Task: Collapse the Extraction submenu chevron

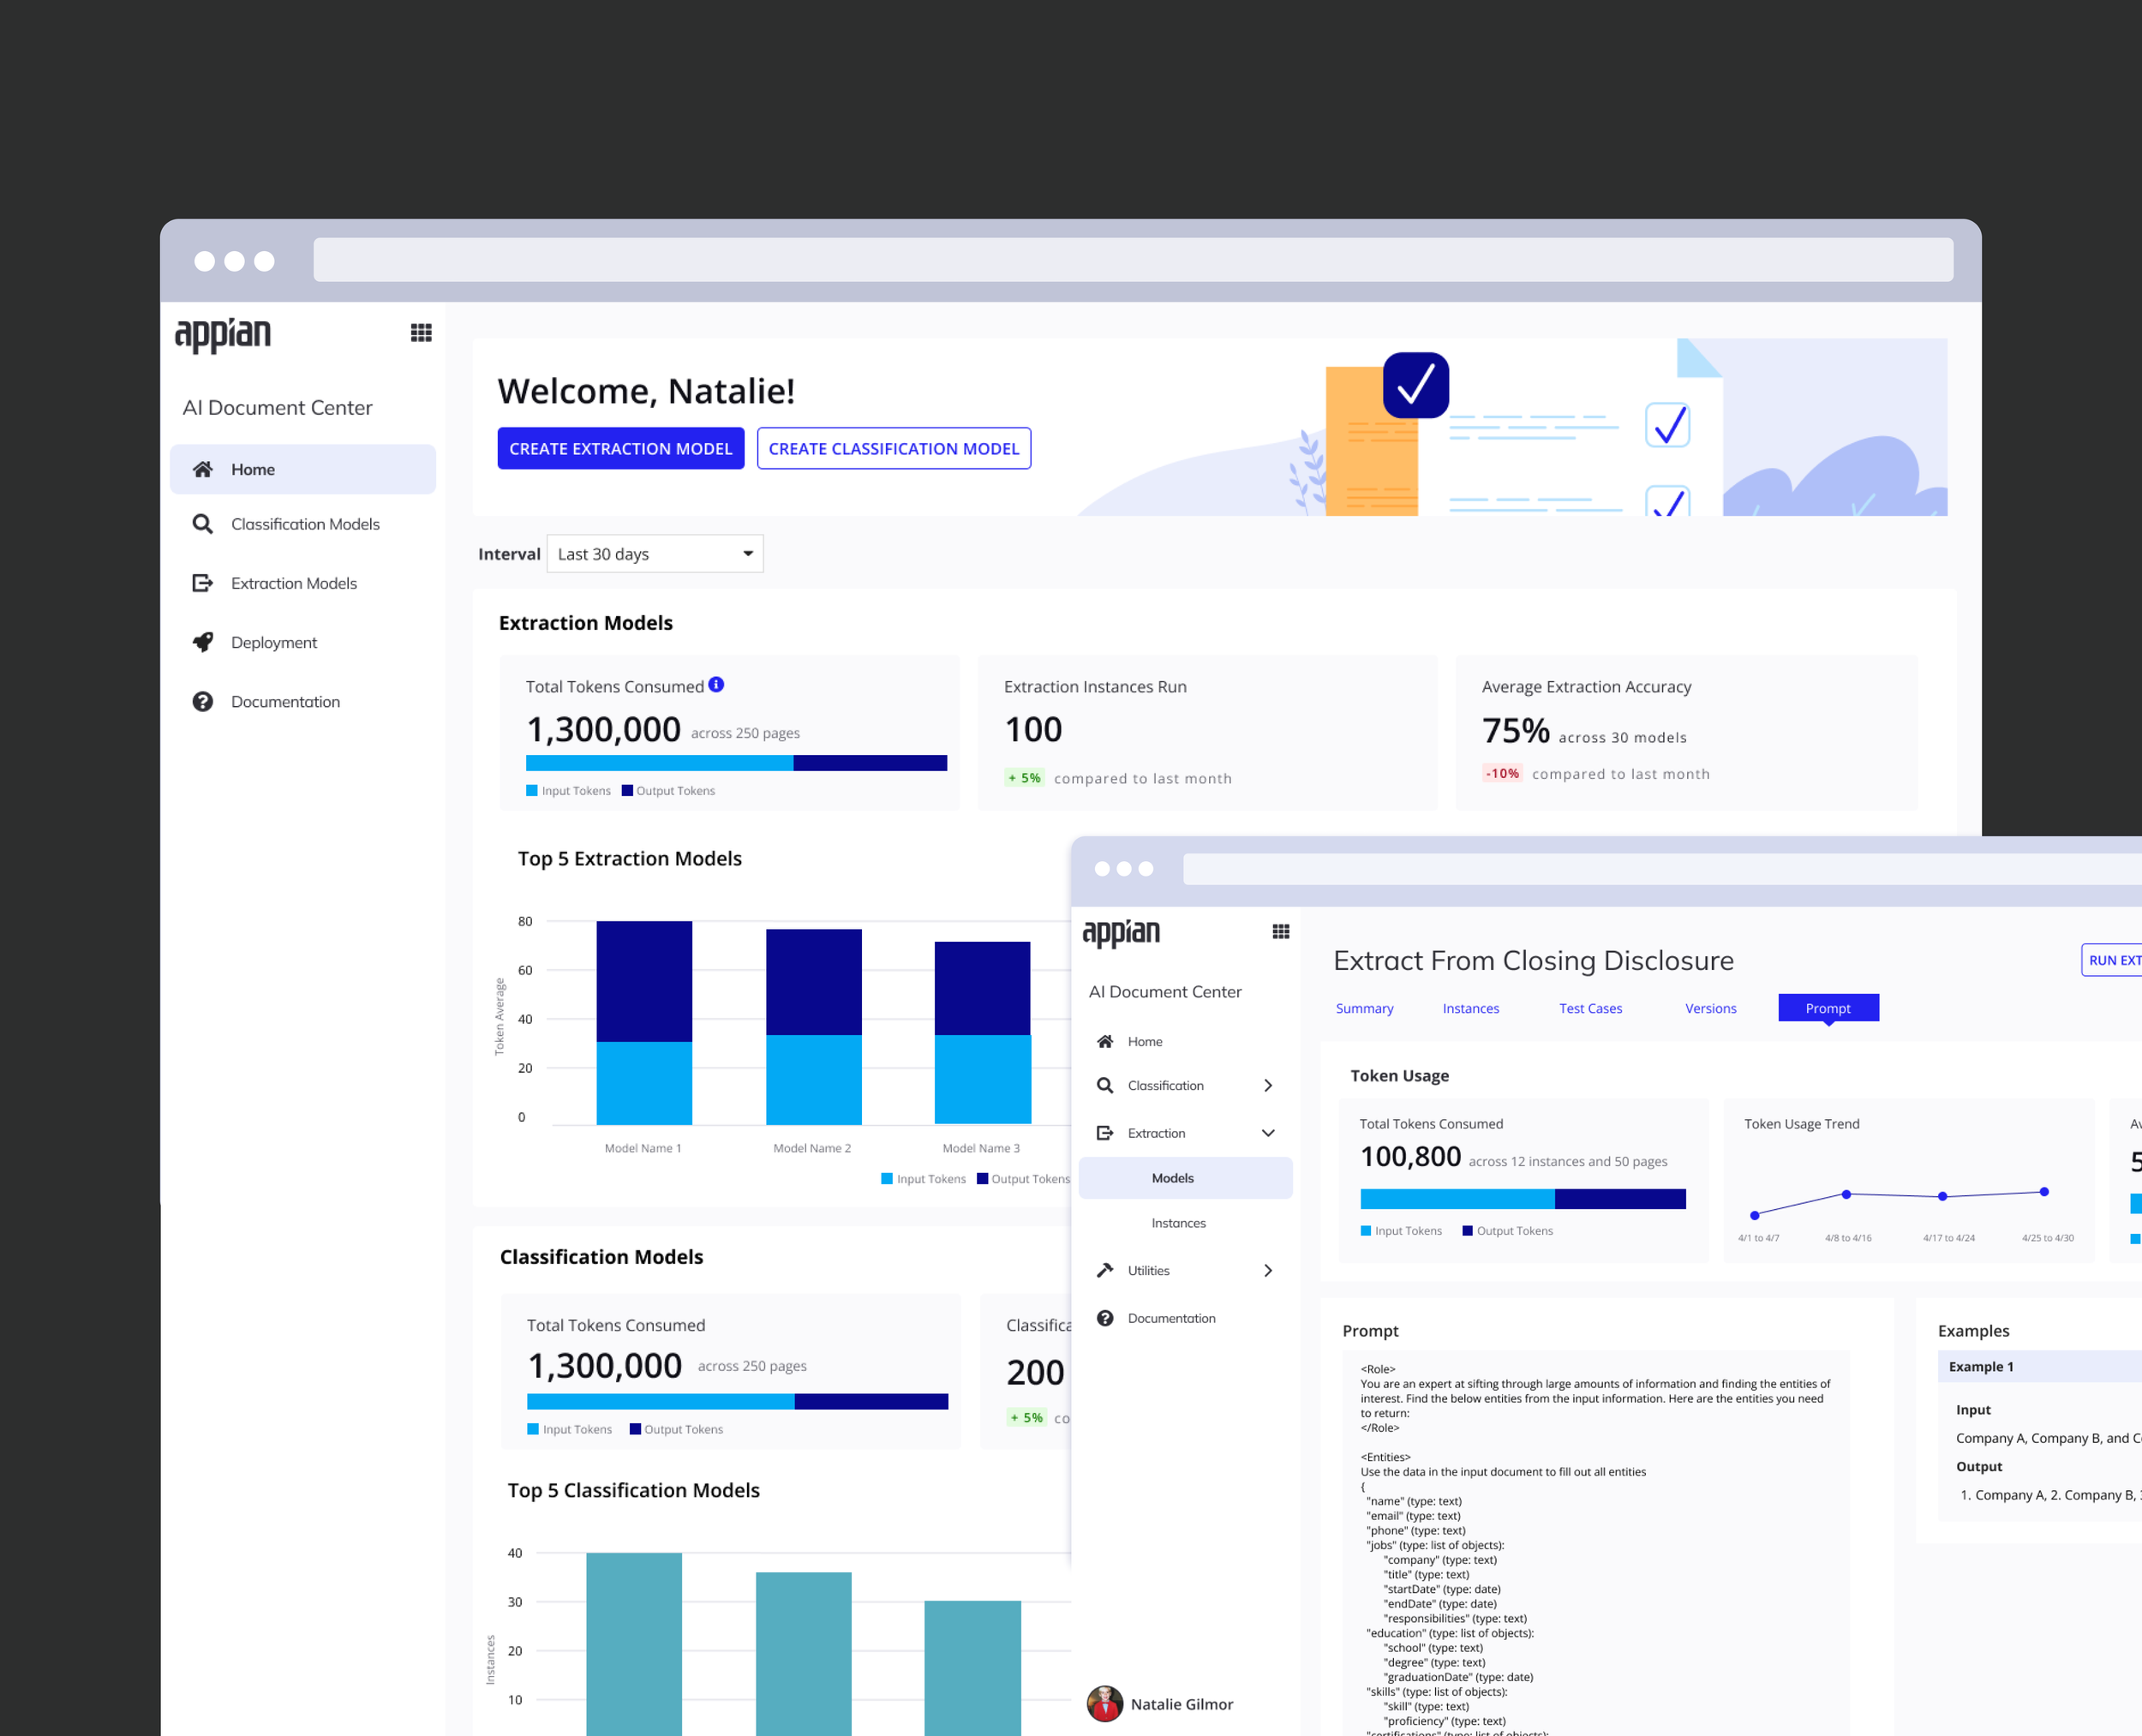Action: coord(1268,1133)
